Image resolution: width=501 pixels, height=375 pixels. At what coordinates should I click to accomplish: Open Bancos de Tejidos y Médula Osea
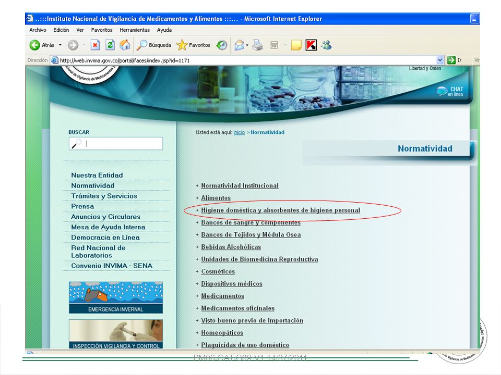pyautogui.click(x=251, y=235)
